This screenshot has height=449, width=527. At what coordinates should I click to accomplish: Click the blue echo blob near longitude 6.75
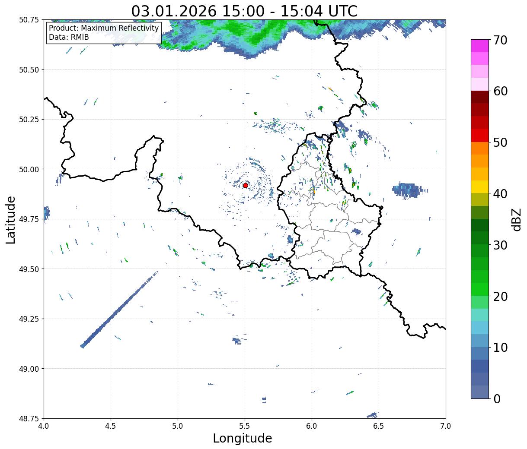tap(409, 190)
